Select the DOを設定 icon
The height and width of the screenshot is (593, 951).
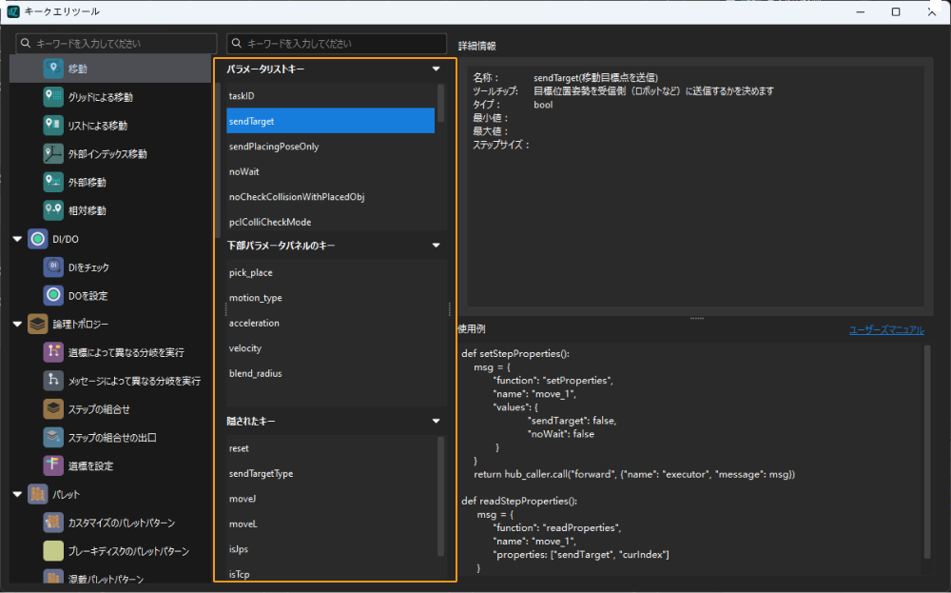pyautogui.click(x=53, y=296)
